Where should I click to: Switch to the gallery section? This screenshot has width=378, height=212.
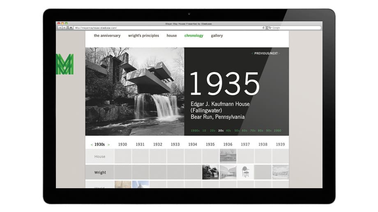217,36
